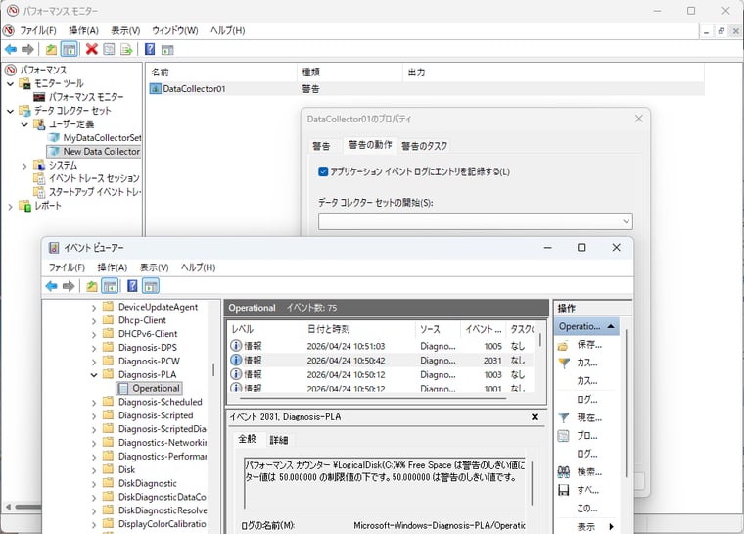This screenshot has height=534, width=744.
Task: Expand the DiskDiagnostic folder
Action: 94,484
